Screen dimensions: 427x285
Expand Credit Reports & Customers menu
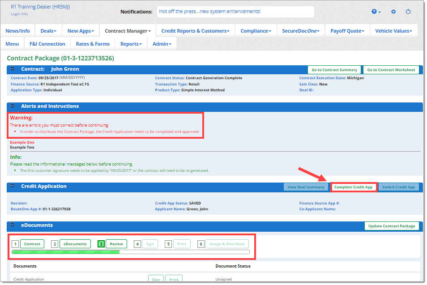tap(195, 31)
